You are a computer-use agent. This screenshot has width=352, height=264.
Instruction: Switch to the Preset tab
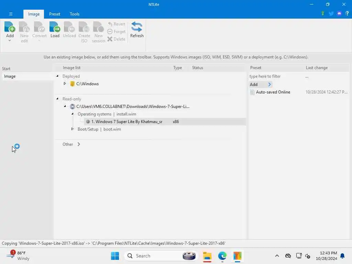(55, 14)
